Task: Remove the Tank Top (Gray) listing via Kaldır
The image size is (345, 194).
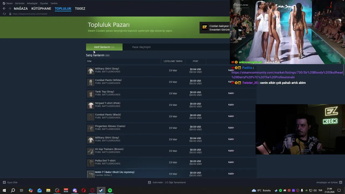Action: pyautogui.click(x=231, y=93)
